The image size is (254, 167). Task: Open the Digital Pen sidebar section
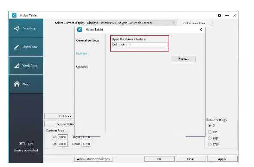coord(26,47)
